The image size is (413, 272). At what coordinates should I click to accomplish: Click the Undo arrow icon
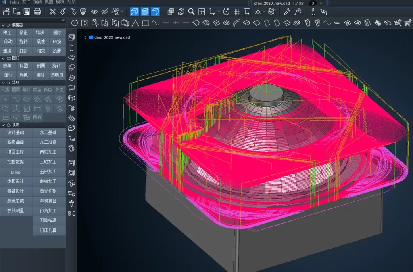63,12
